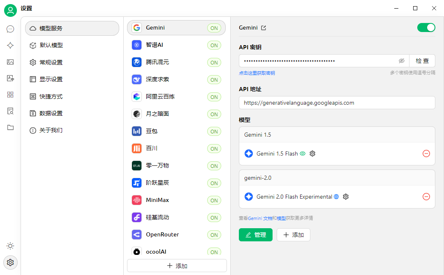Select the 阿里云百炼 provider
The width and height of the screenshot is (444, 275).
click(x=176, y=96)
